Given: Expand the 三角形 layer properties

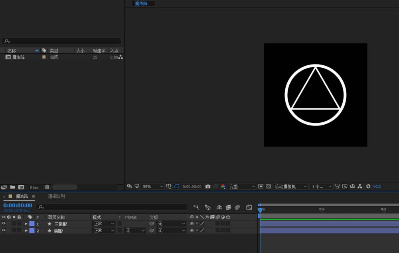Looking at the screenshot, I should point(26,224).
